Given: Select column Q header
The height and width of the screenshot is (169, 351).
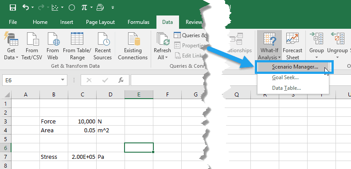Looking at the screenshot, I should [237, 95].
